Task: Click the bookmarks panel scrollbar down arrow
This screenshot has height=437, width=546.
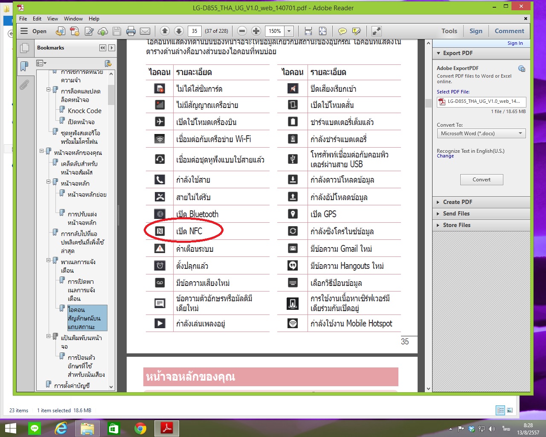Action: point(111,387)
